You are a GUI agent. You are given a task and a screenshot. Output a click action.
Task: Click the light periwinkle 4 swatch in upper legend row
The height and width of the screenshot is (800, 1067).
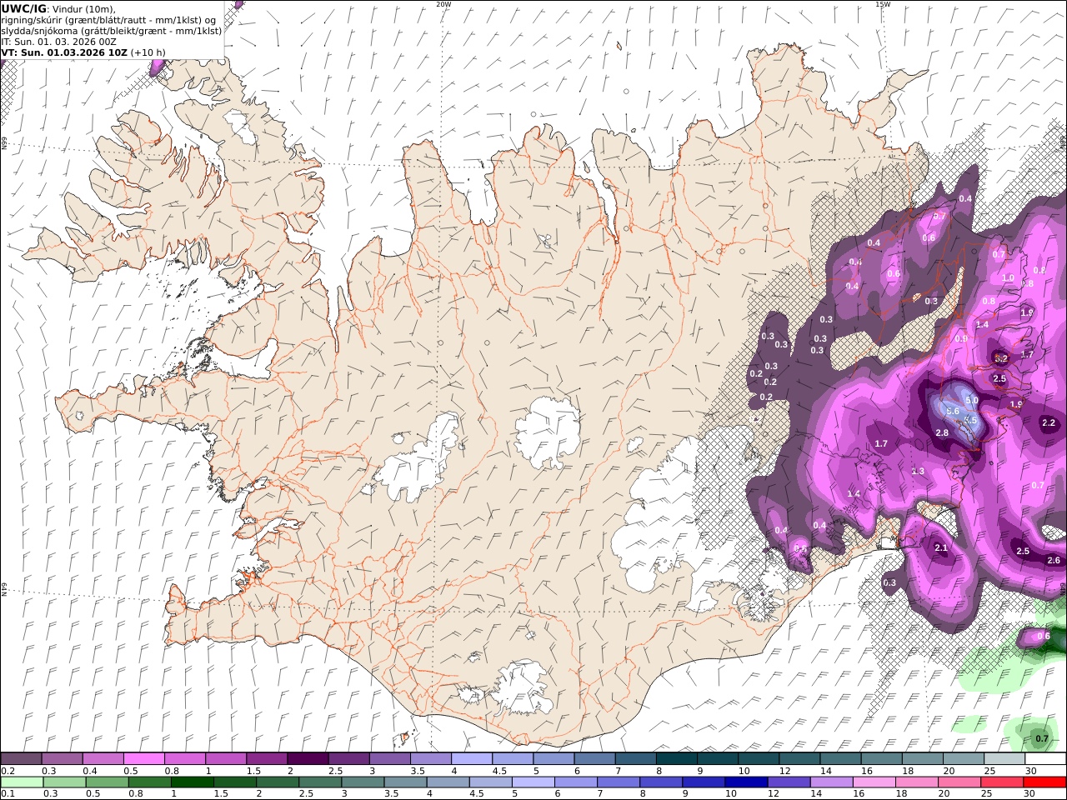coord(471,759)
